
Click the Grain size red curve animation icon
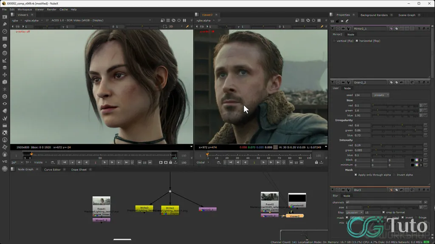pyautogui.click(x=425, y=105)
